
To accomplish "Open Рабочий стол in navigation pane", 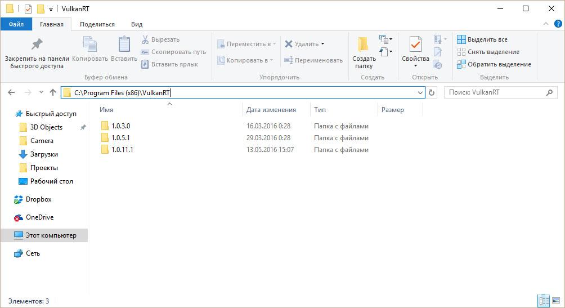I will pyautogui.click(x=51, y=181).
